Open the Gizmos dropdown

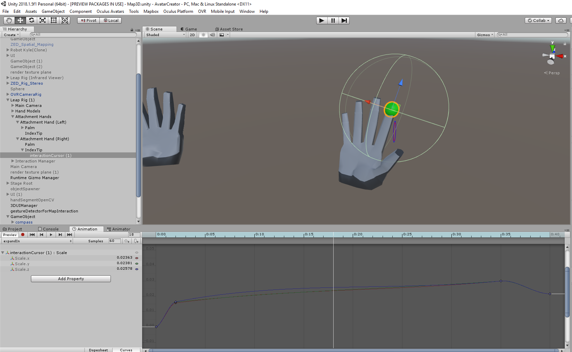coord(485,35)
